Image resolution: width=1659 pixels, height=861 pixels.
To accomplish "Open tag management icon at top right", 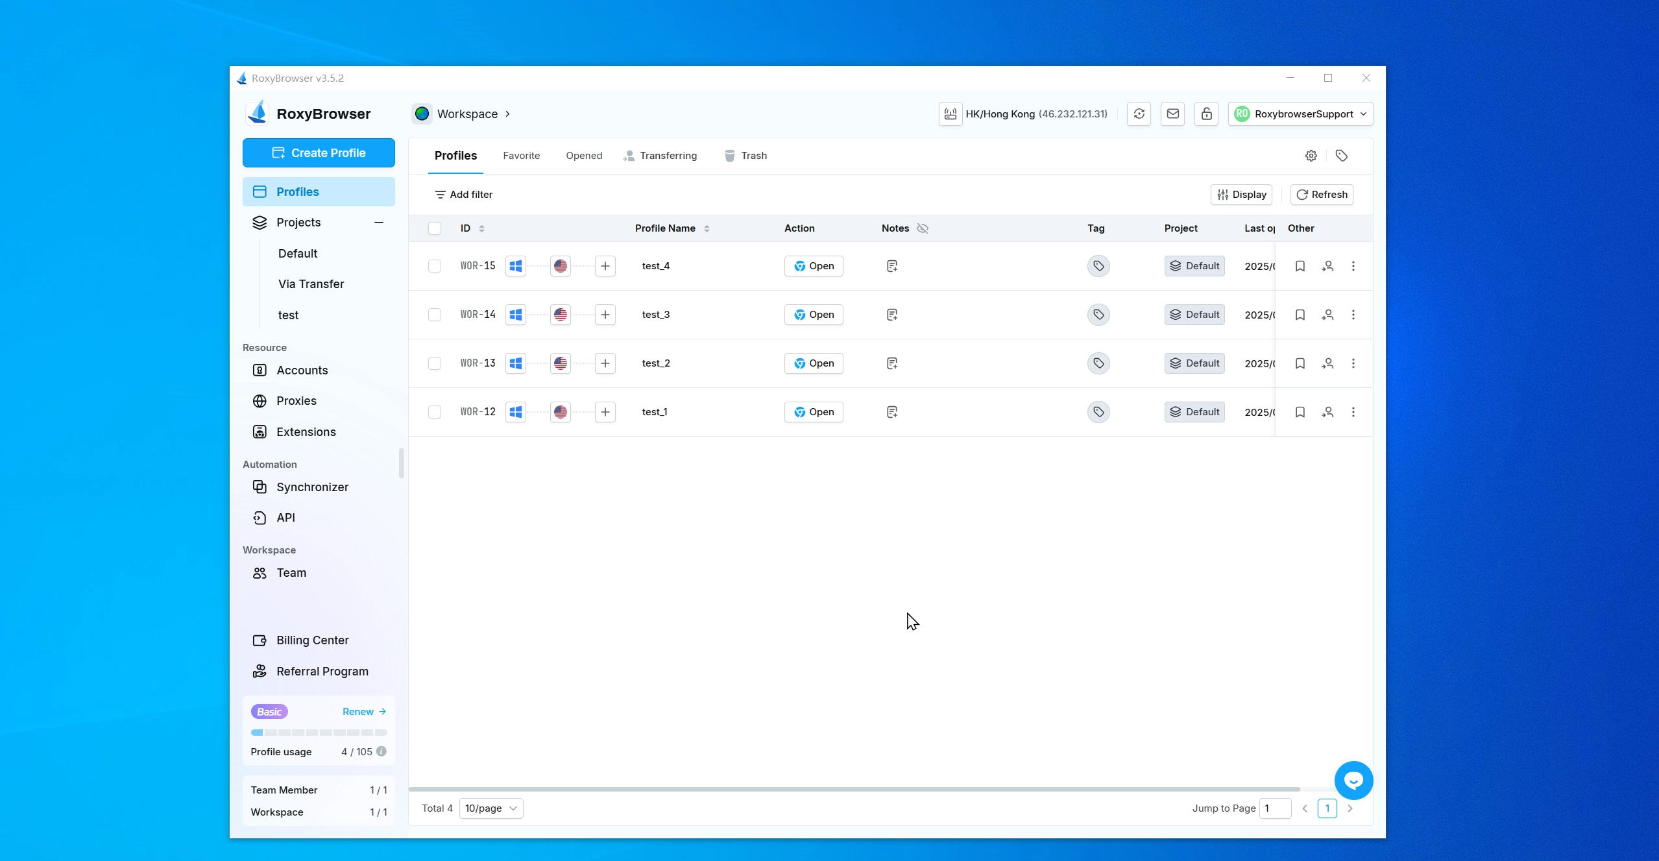I will (x=1342, y=156).
